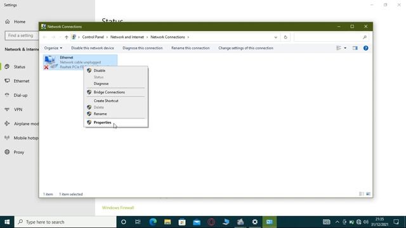Open Proxy in Settings sidebar
The height and width of the screenshot is (228, 406).
(20, 152)
